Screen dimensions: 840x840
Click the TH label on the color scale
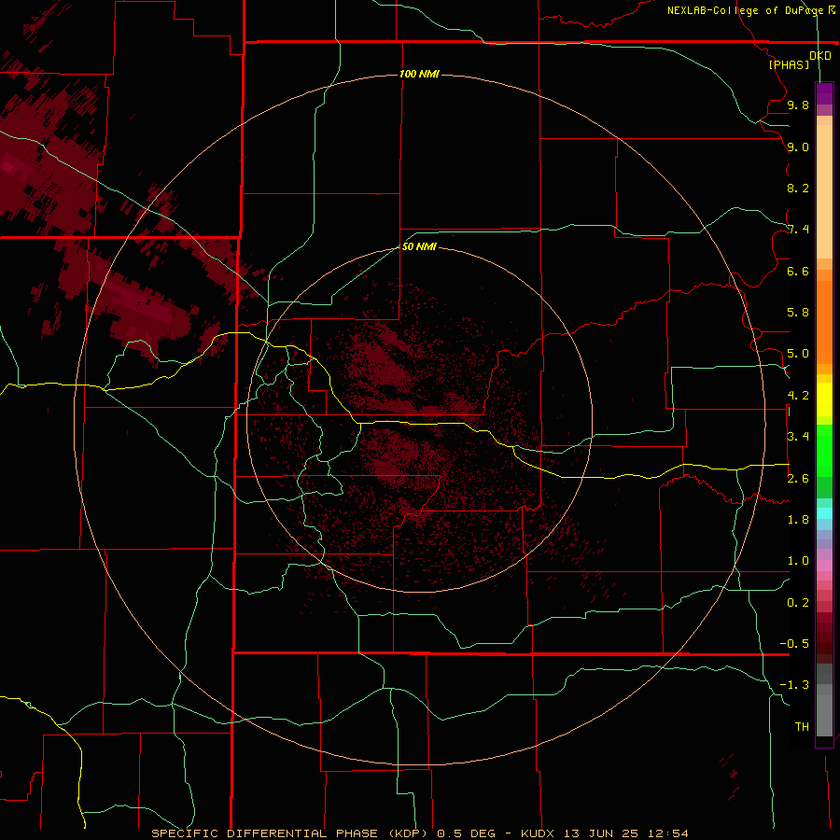pos(802,727)
